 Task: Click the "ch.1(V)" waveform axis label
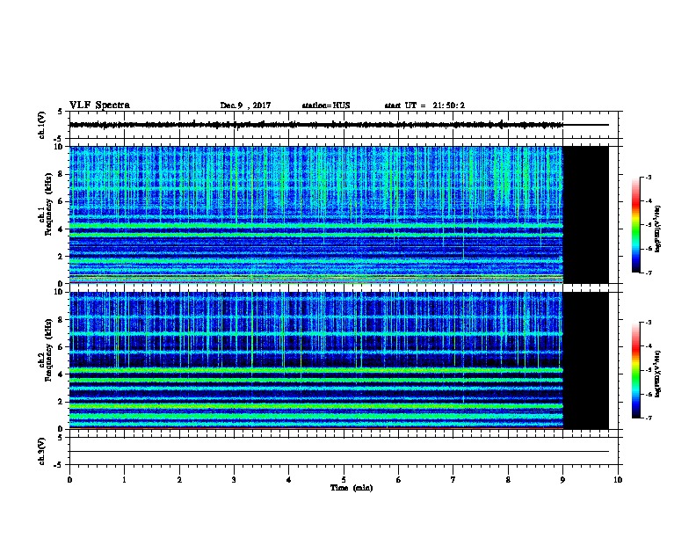(x=42, y=125)
